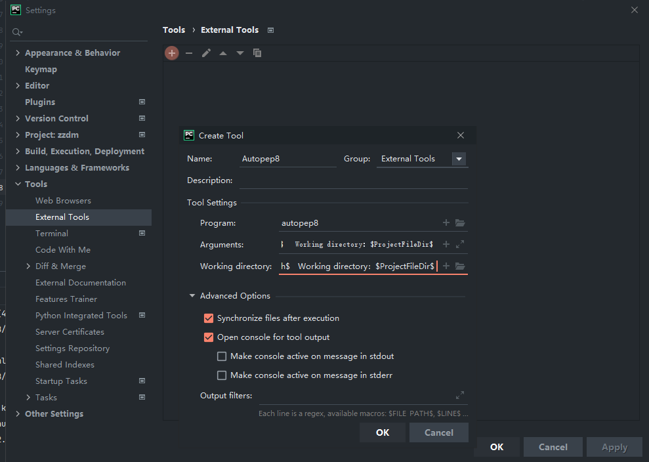
Task: Expand the Diff & Merge node
Action: pyautogui.click(x=28, y=266)
